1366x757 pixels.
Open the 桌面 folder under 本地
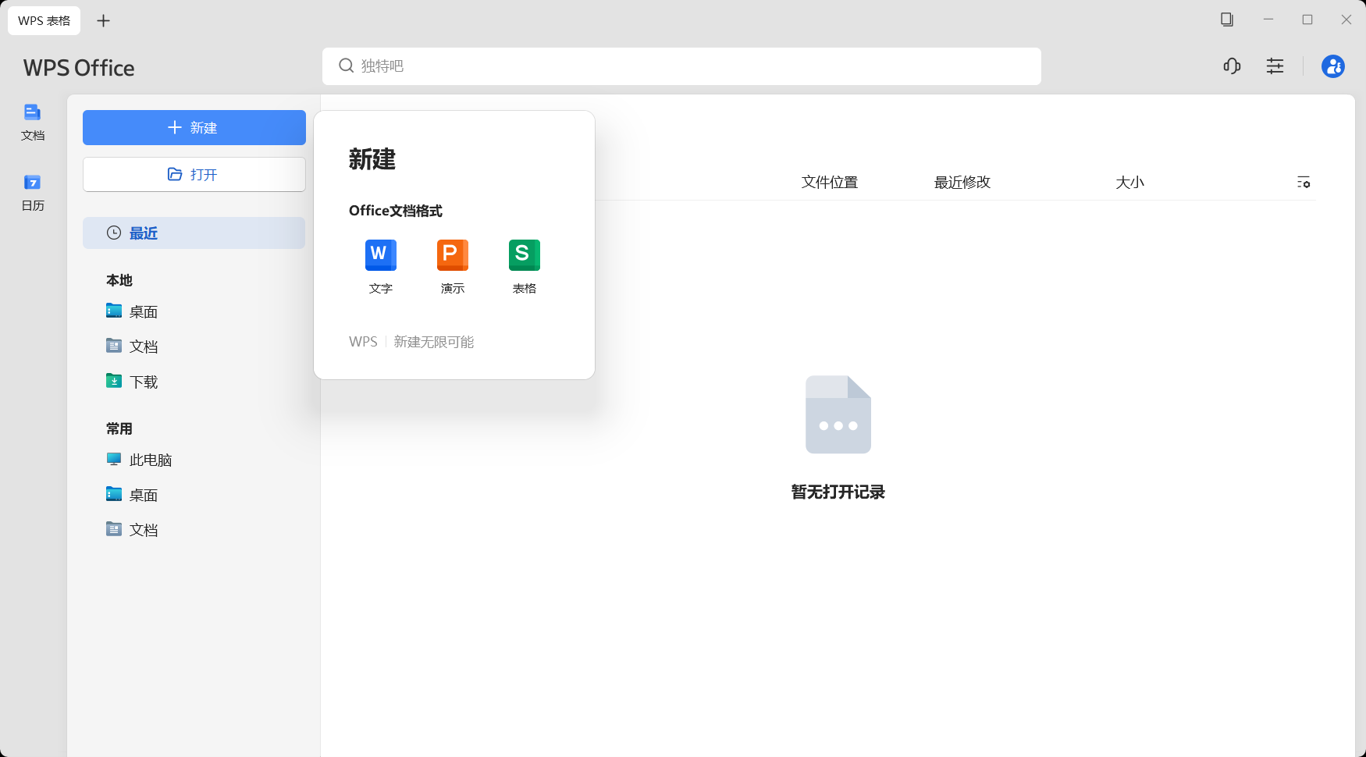(144, 311)
